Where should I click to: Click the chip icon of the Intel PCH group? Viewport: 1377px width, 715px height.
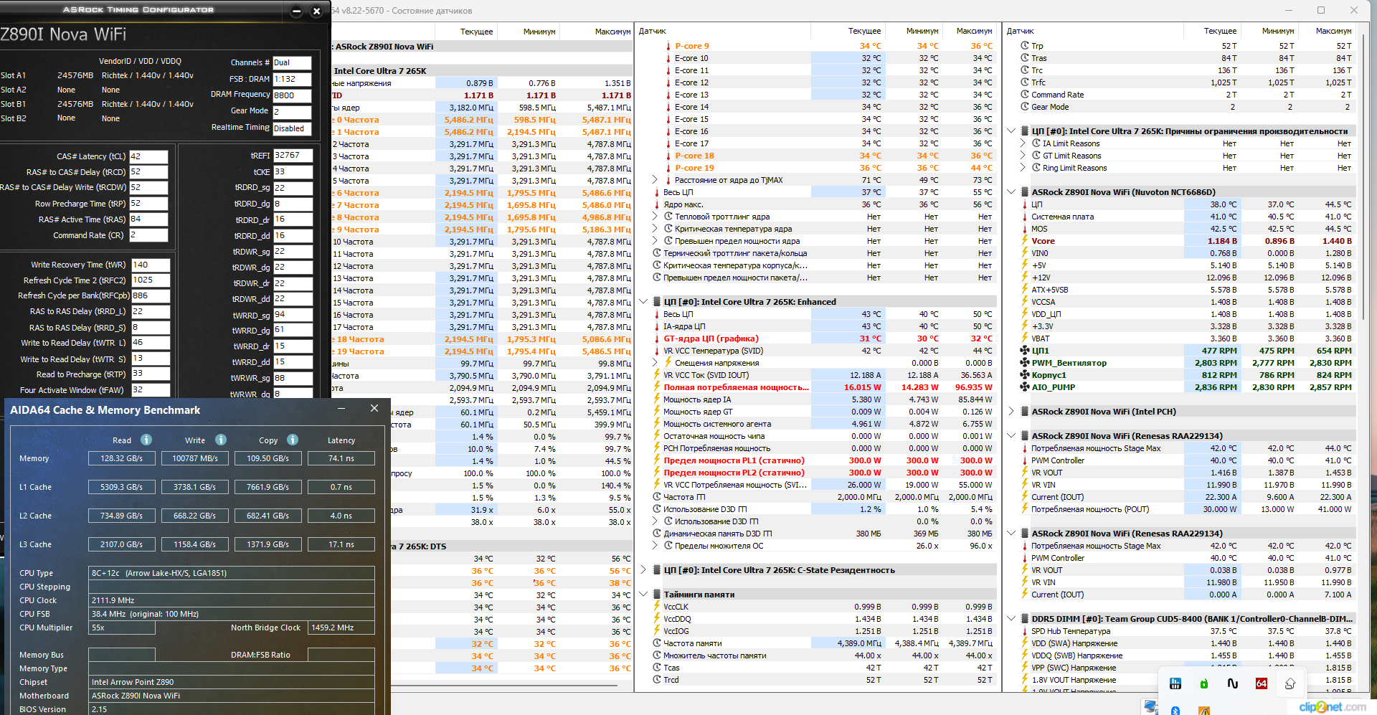[x=1025, y=412]
